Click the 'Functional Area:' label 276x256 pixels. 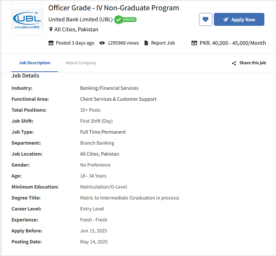30,99
